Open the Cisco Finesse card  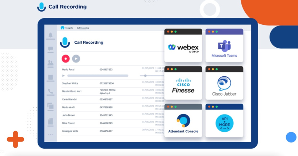pyautogui.click(x=183, y=83)
